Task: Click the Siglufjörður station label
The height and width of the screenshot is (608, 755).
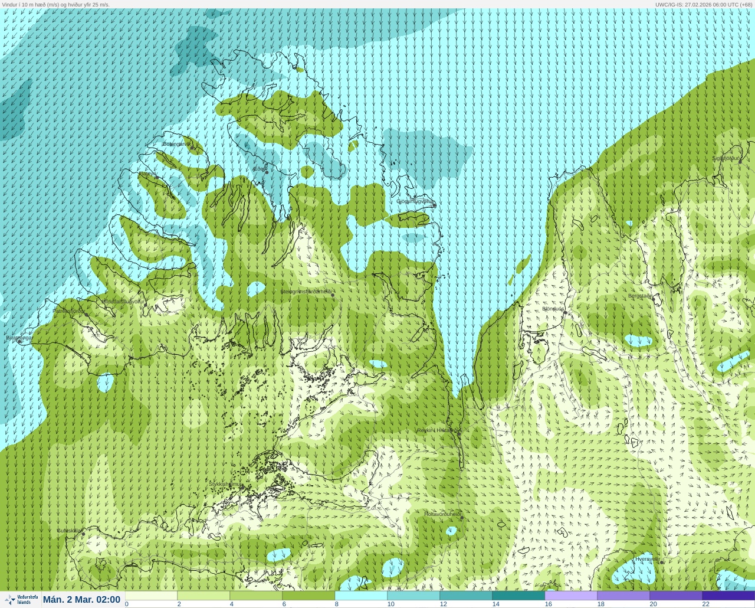Action: coord(726,158)
